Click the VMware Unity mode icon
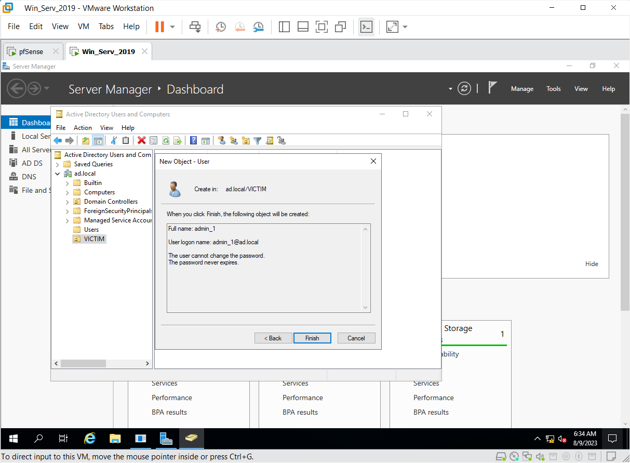The height and width of the screenshot is (463, 630). pos(341,27)
